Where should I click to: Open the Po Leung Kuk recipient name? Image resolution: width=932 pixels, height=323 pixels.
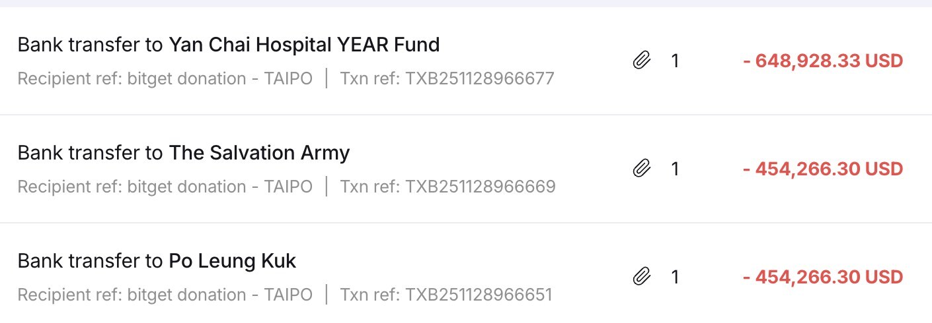[233, 261]
